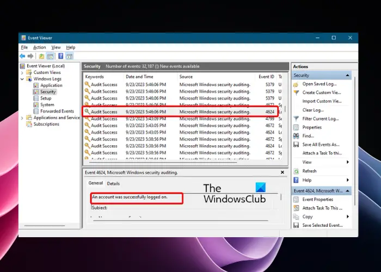
Task: Select the 4624 event at 5:43:05 PM
Action: point(183,132)
